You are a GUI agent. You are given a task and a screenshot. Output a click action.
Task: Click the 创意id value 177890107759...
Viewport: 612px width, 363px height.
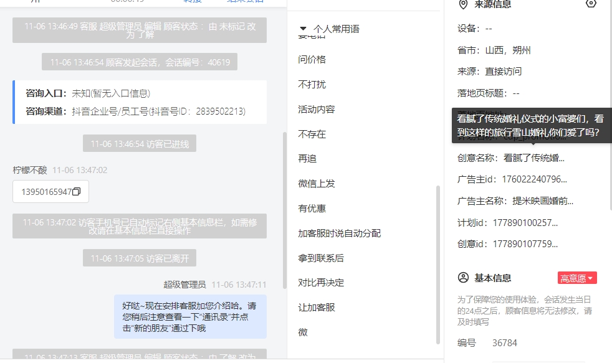point(525,244)
